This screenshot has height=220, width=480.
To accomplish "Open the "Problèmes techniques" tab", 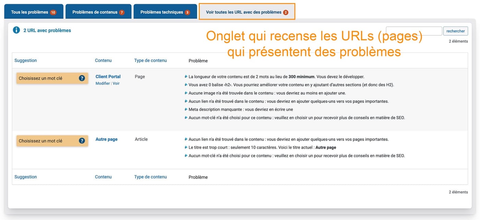I will pos(165,11).
